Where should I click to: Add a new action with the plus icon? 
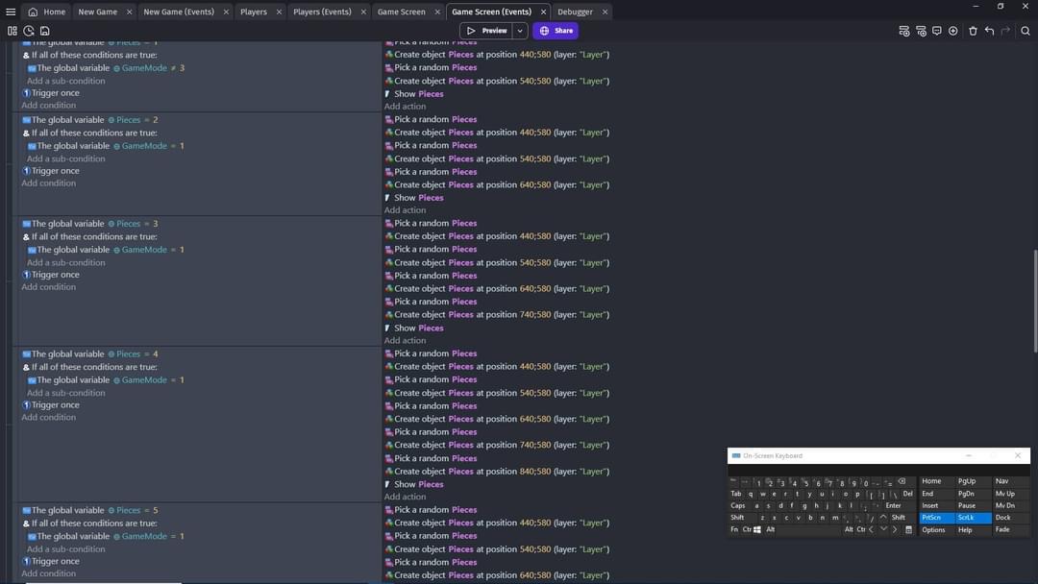pyautogui.click(x=953, y=30)
